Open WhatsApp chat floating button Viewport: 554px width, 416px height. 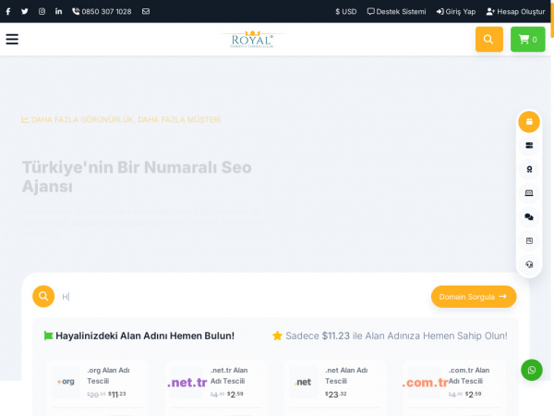click(x=531, y=370)
